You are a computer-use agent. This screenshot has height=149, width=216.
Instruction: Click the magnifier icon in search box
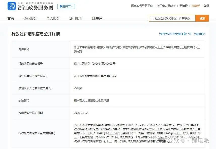152,18
